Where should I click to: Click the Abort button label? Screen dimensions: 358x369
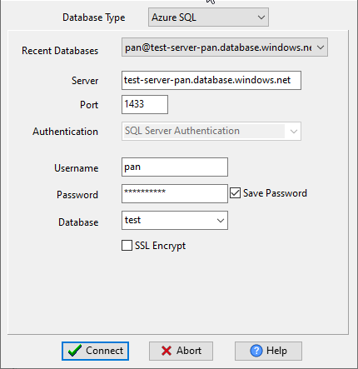(189, 351)
